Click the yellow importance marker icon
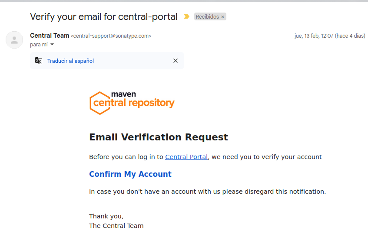368x234 pixels. 186,17
